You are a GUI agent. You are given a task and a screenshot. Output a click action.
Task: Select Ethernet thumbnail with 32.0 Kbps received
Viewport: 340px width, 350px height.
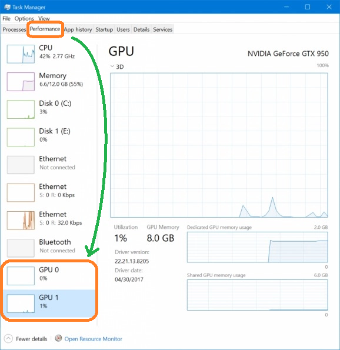coord(21,221)
